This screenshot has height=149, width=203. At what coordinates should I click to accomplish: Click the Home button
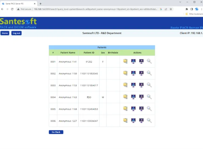[5, 33]
